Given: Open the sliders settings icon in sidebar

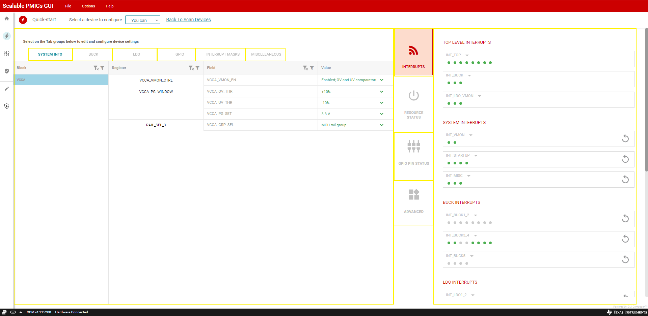Looking at the screenshot, I should (7, 54).
